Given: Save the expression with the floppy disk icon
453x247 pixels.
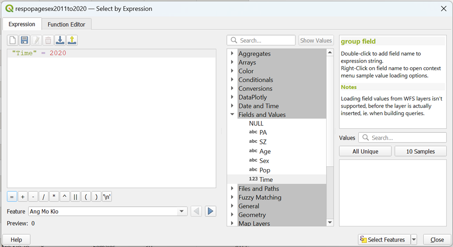Looking at the screenshot, I should pyautogui.click(x=25, y=41).
